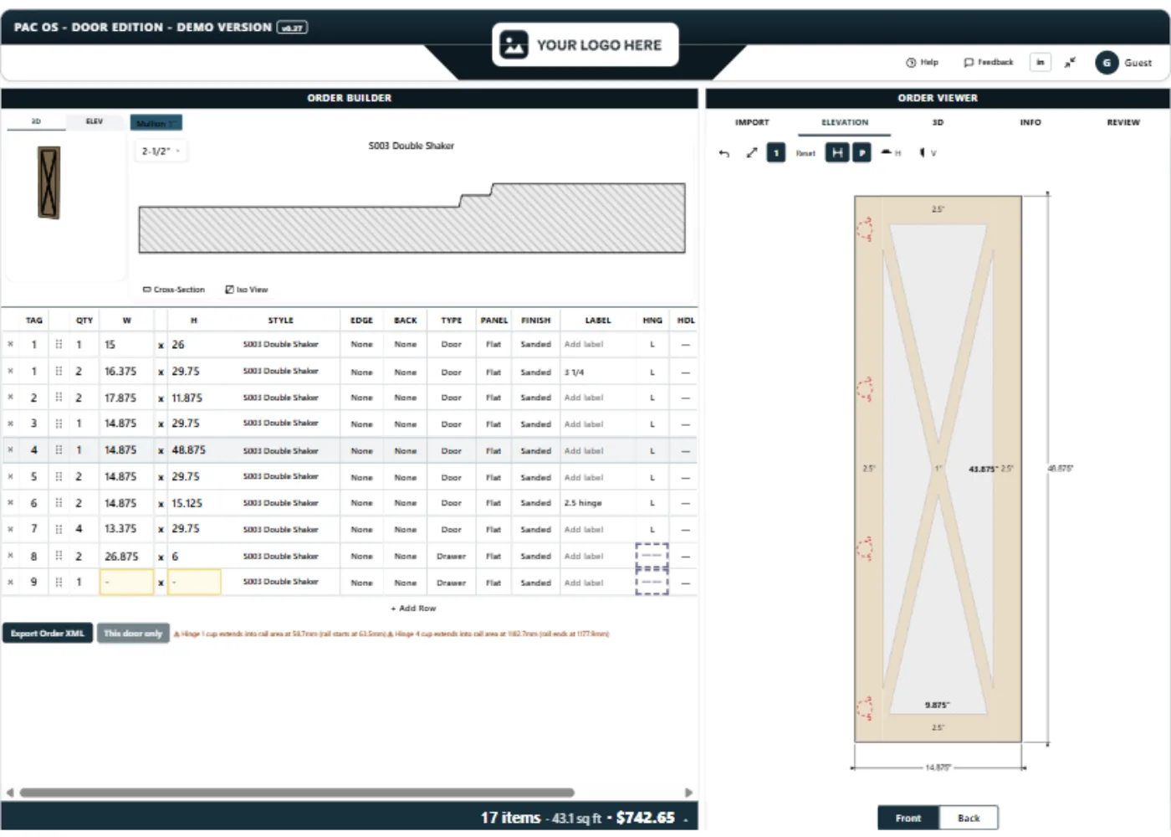The image size is (1171, 837).
Task: Toggle the Cross-Section view option
Action: (x=174, y=290)
